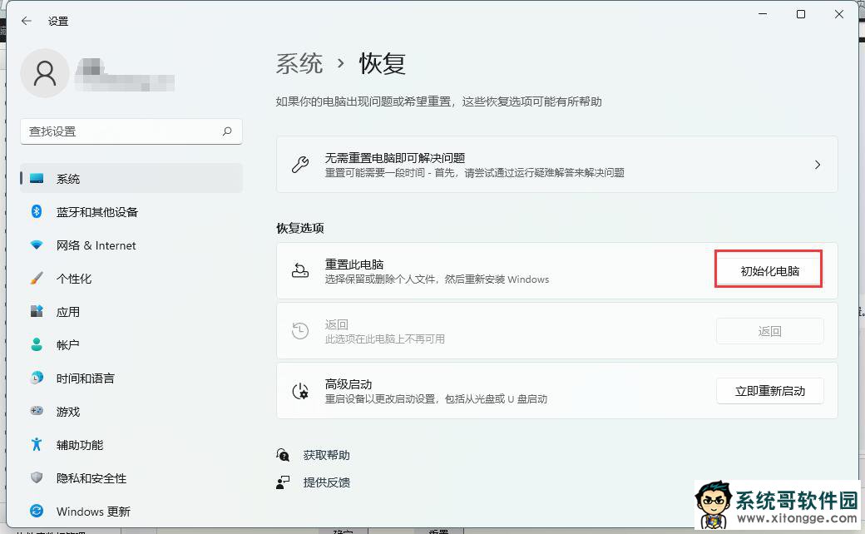
Task: Click the 提供反馈 feedback person icon
Action: coord(283,482)
